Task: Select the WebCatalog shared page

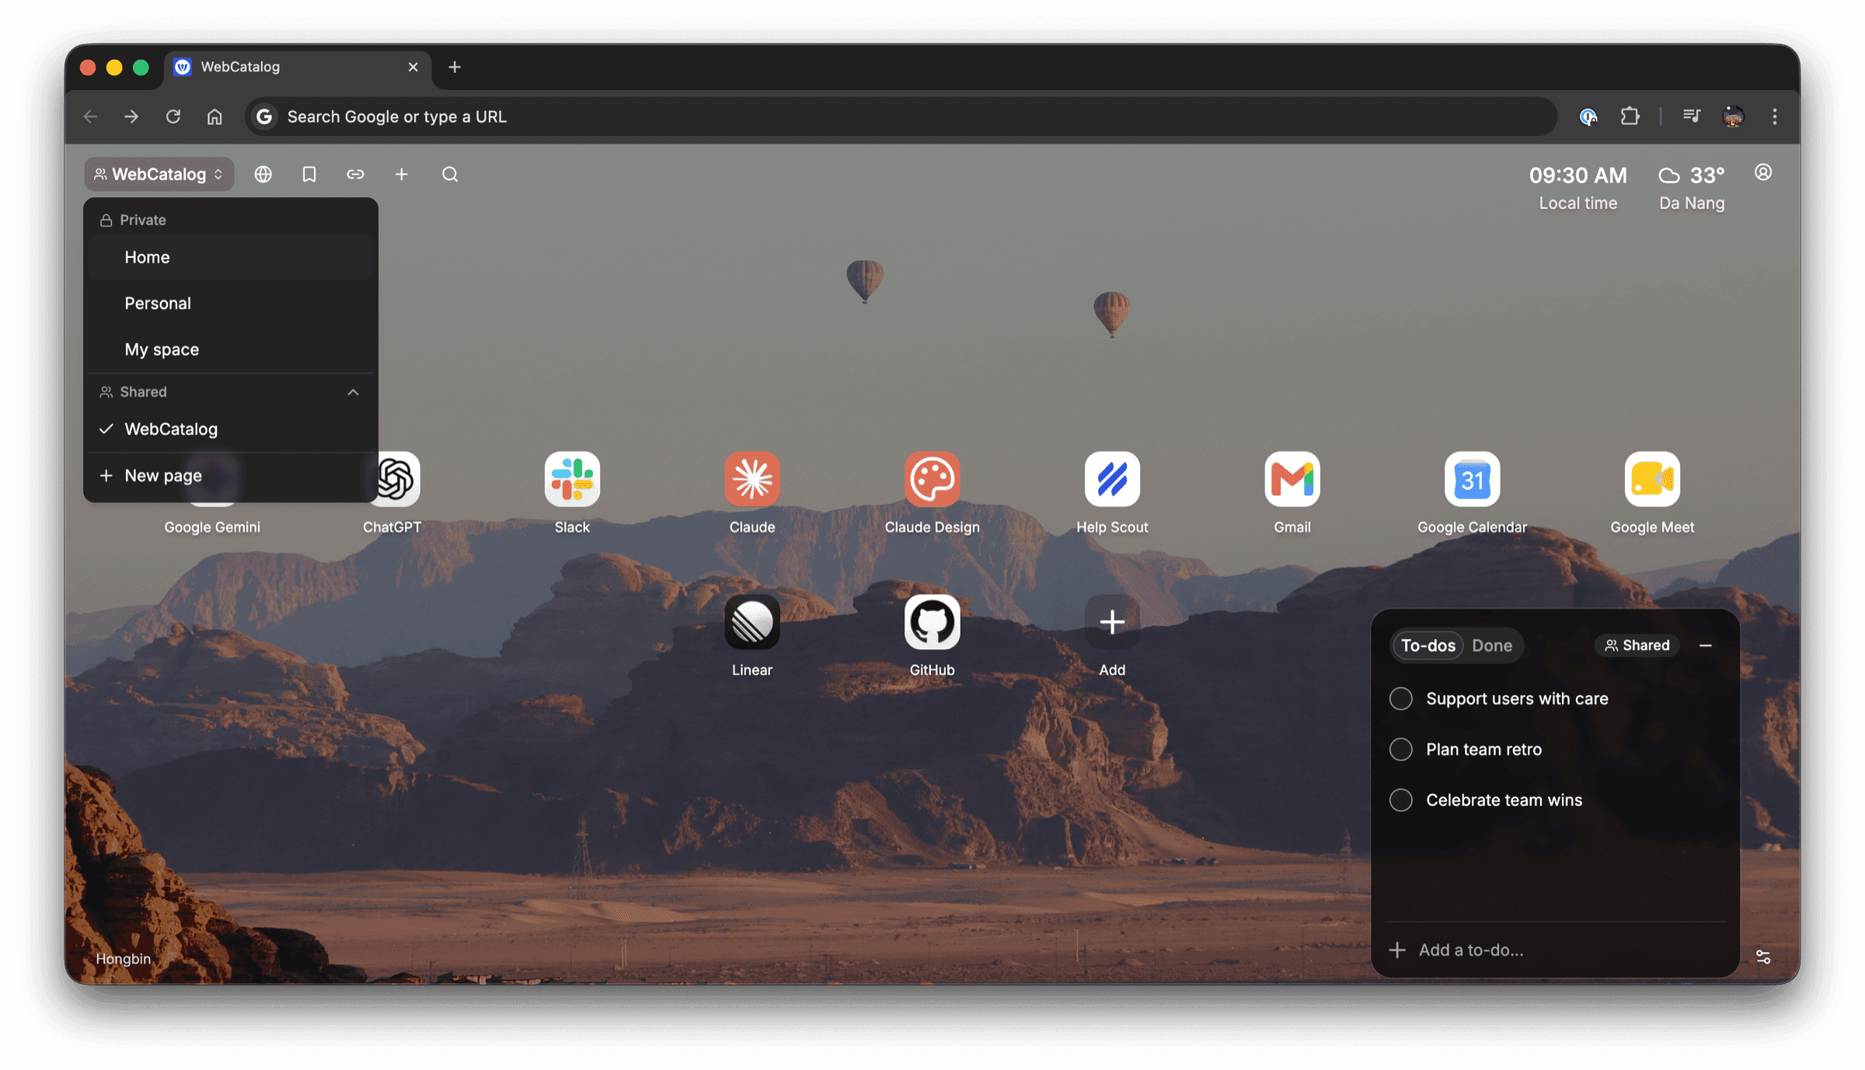Action: coord(230,429)
